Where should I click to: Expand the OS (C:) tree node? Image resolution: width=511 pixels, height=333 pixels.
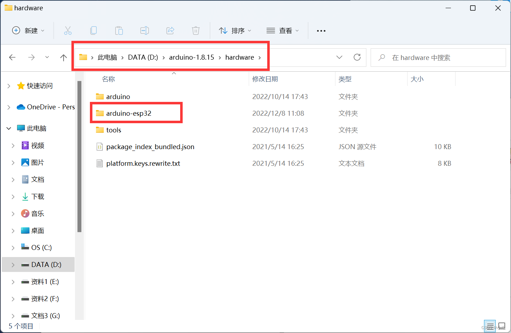tap(13, 248)
